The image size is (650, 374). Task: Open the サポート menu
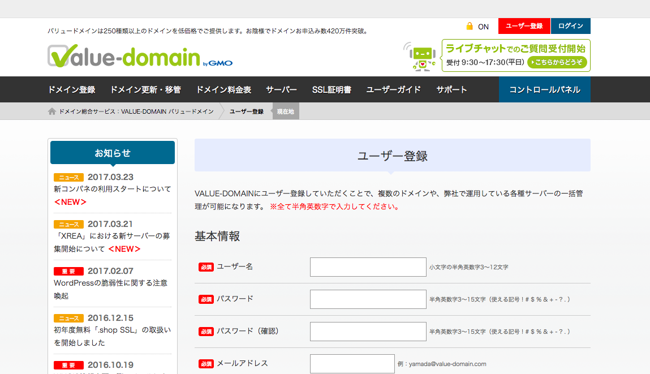click(x=452, y=89)
